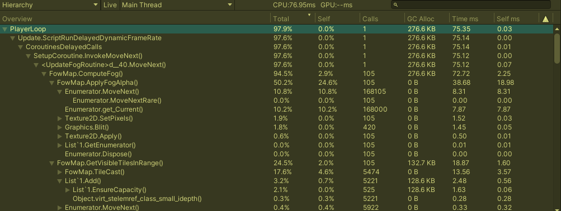Screen dimensions: 561x211
Task: Sort by the Calls column header
Action: pyautogui.click(x=382, y=19)
